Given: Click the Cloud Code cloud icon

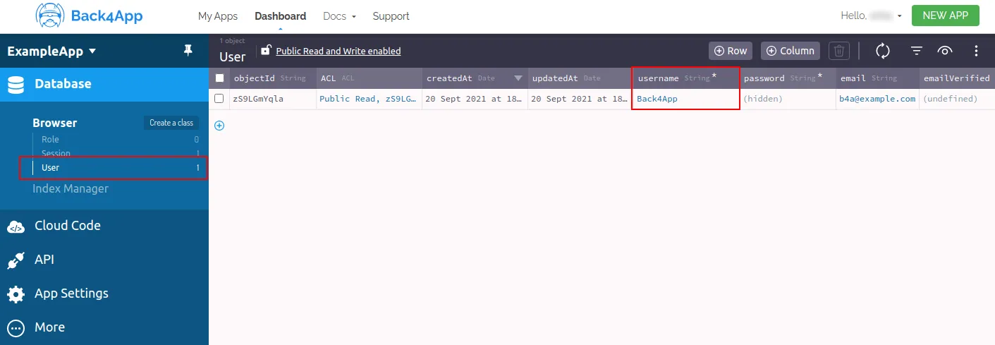Looking at the screenshot, I should (16, 226).
